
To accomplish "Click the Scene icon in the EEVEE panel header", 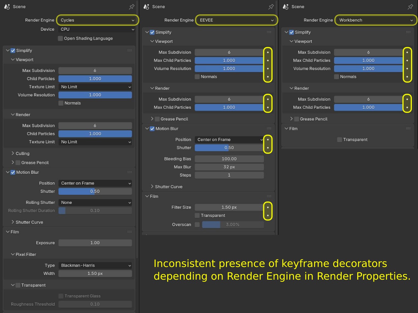I will tap(147, 7).
